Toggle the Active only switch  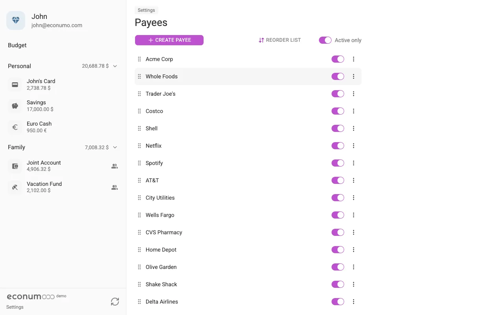325,40
